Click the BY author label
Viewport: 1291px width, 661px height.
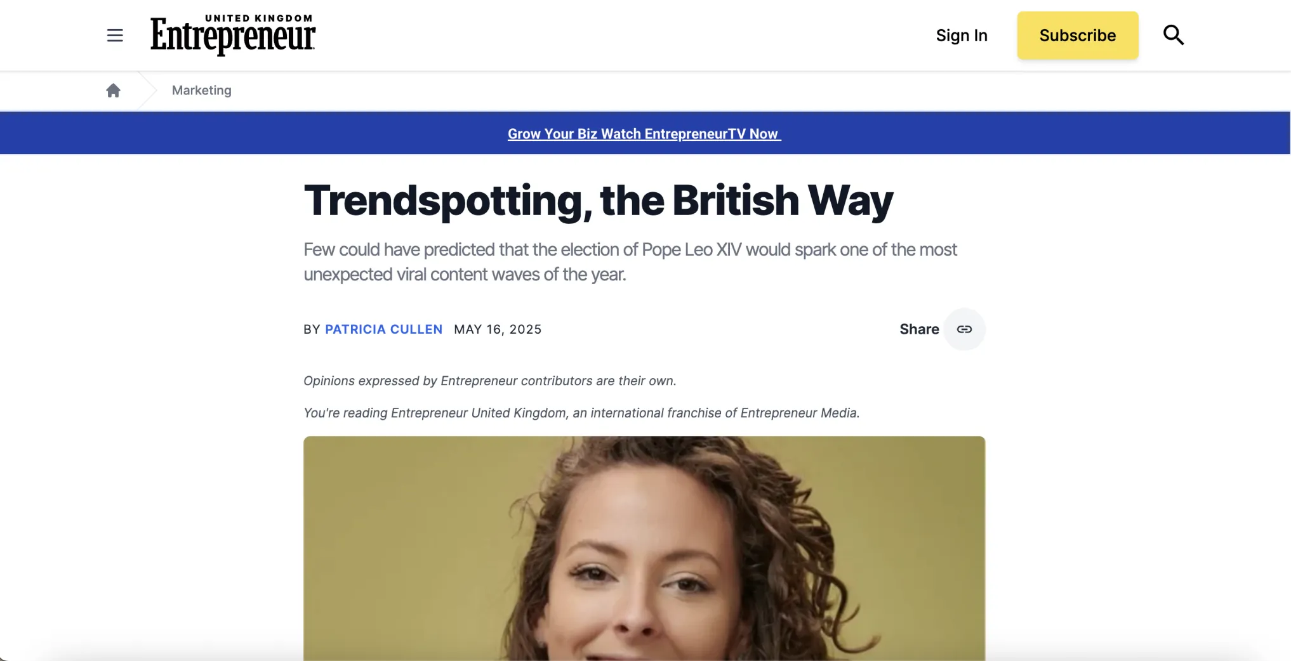(x=312, y=329)
